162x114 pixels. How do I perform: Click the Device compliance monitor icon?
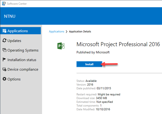pyautogui.click(x=4, y=69)
